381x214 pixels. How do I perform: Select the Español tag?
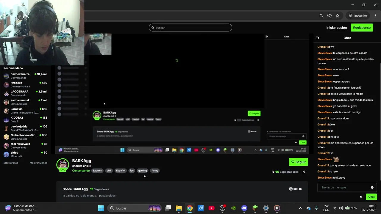coord(121,171)
